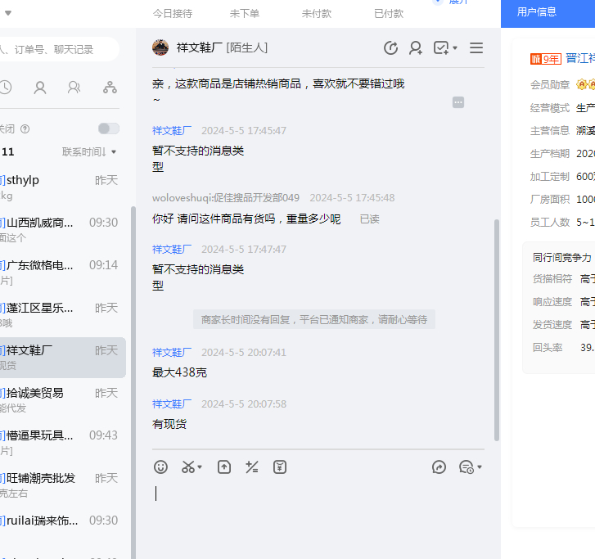Toggle the switch beside the help icon
Viewport: 595px width, 559px height.
click(x=108, y=128)
